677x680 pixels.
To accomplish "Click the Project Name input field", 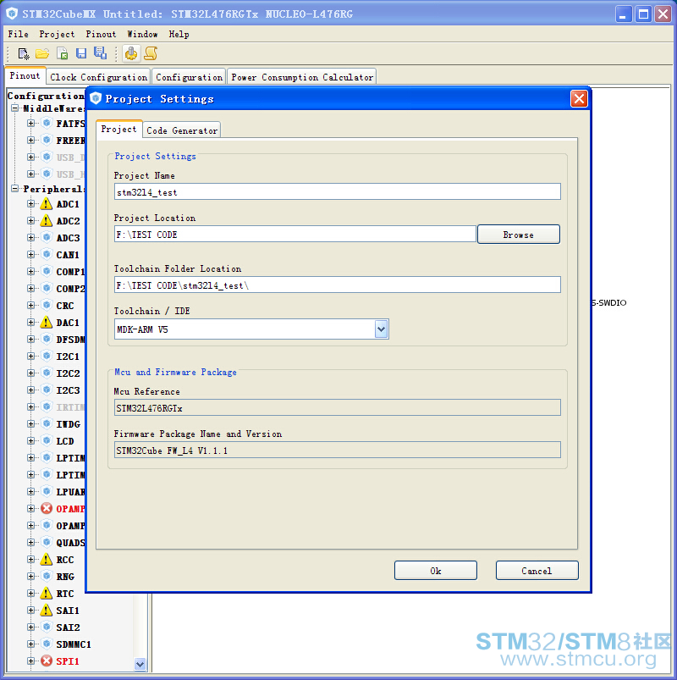I will (x=337, y=191).
